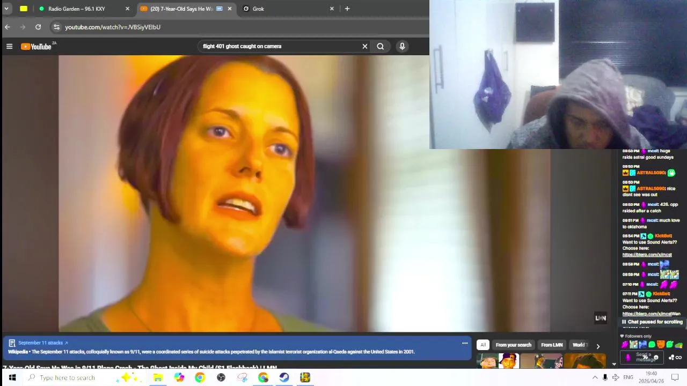The image size is (687, 386).
Task: Close the Radio Garden tab
Action: (x=127, y=9)
